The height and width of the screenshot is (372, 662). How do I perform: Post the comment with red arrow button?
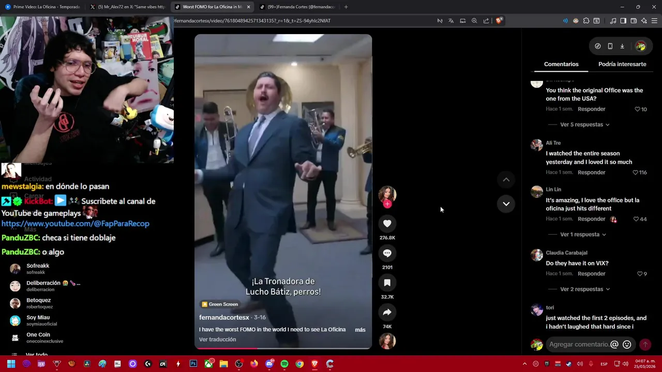click(645, 345)
